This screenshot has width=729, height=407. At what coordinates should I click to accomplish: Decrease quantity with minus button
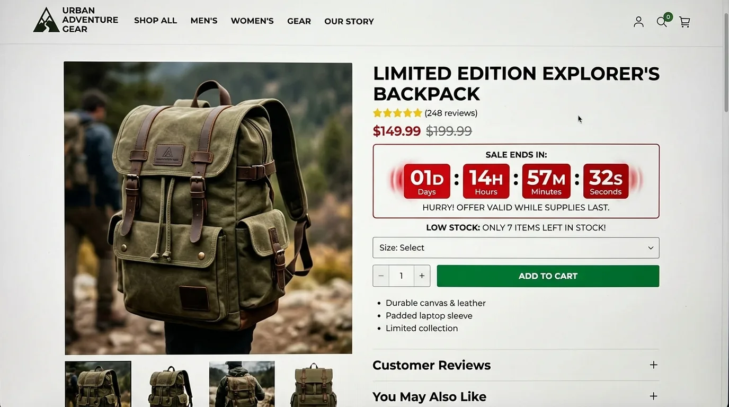pyautogui.click(x=381, y=276)
